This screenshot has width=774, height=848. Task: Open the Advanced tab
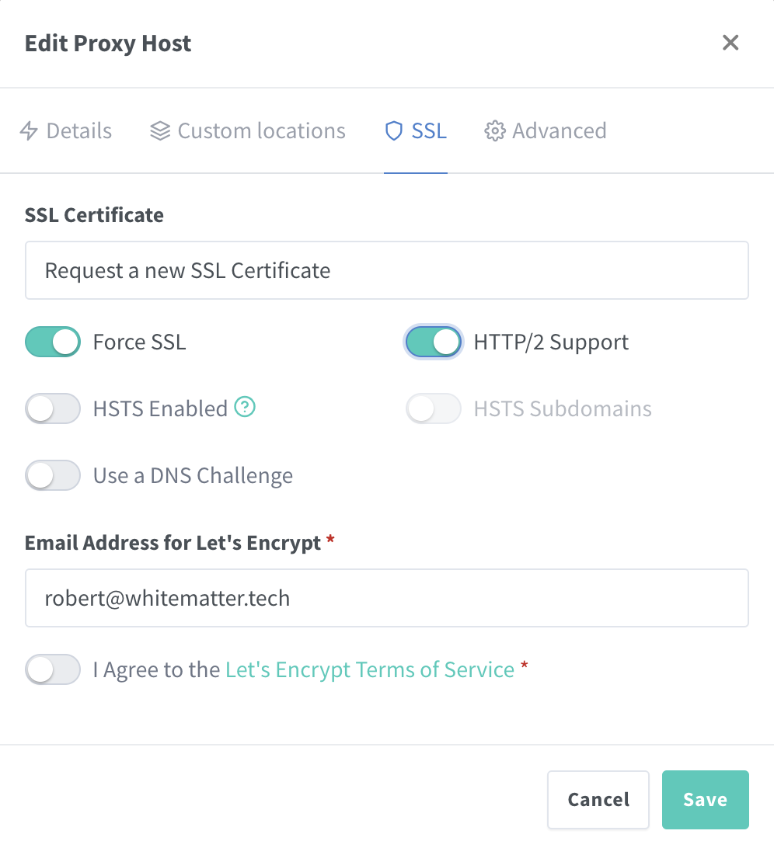coord(559,131)
